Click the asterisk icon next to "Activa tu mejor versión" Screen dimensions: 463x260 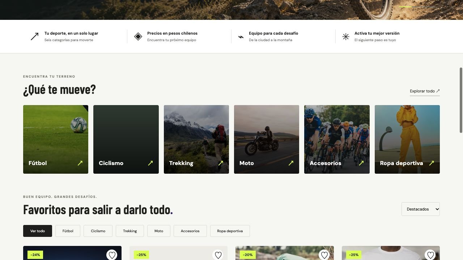tap(346, 36)
